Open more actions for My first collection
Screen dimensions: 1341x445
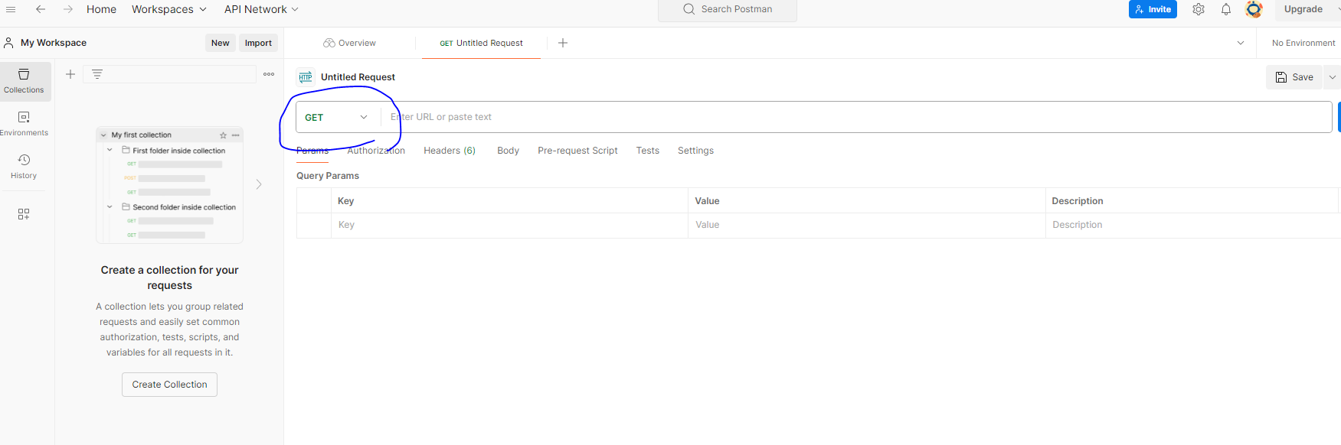pyautogui.click(x=236, y=135)
